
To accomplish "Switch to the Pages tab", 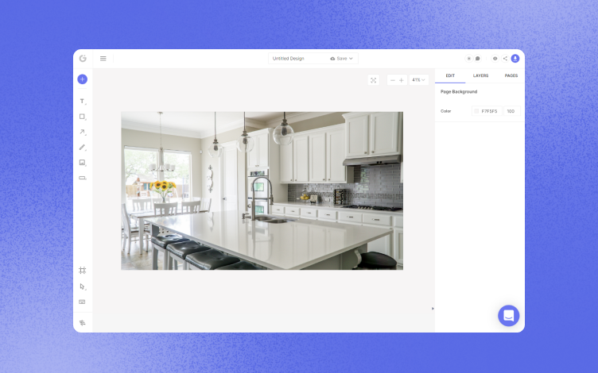I will (x=511, y=75).
